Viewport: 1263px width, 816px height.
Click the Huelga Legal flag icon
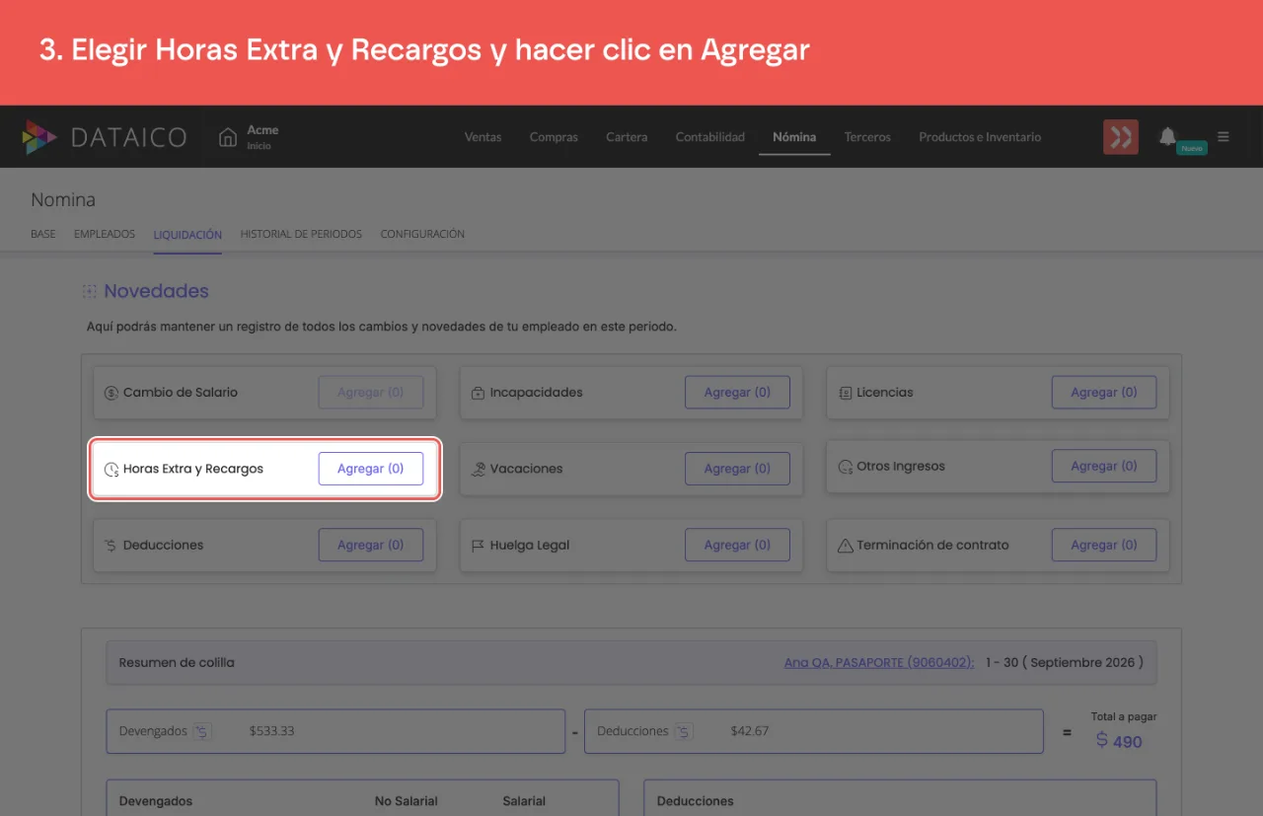479,546
